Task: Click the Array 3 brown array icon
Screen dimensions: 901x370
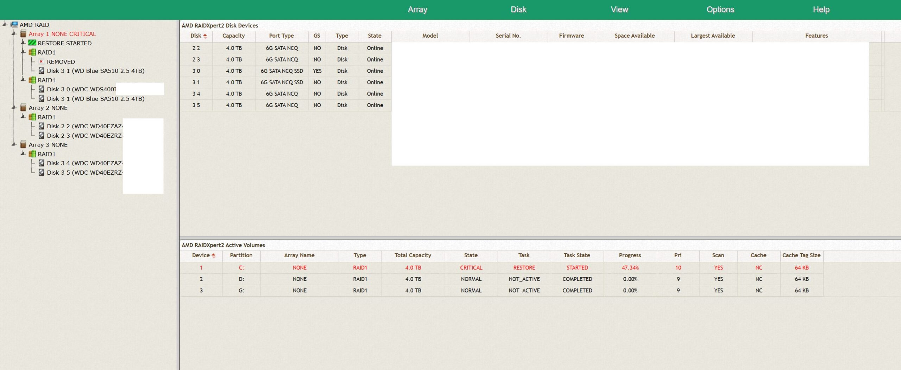Action: coord(23,145)
